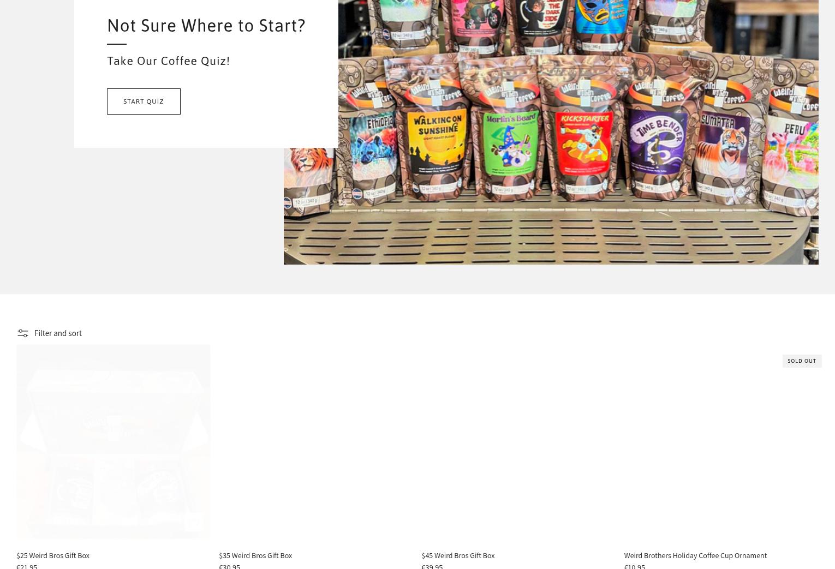Click the Take Our Coffee Quiz subheading

coord(169,61)
